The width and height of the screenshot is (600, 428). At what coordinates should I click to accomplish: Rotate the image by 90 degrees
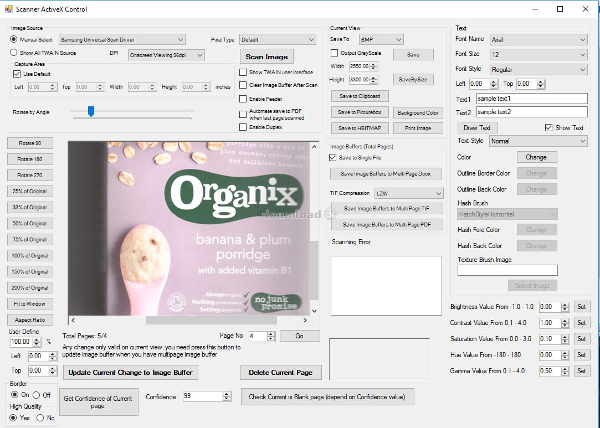(30, 143)
